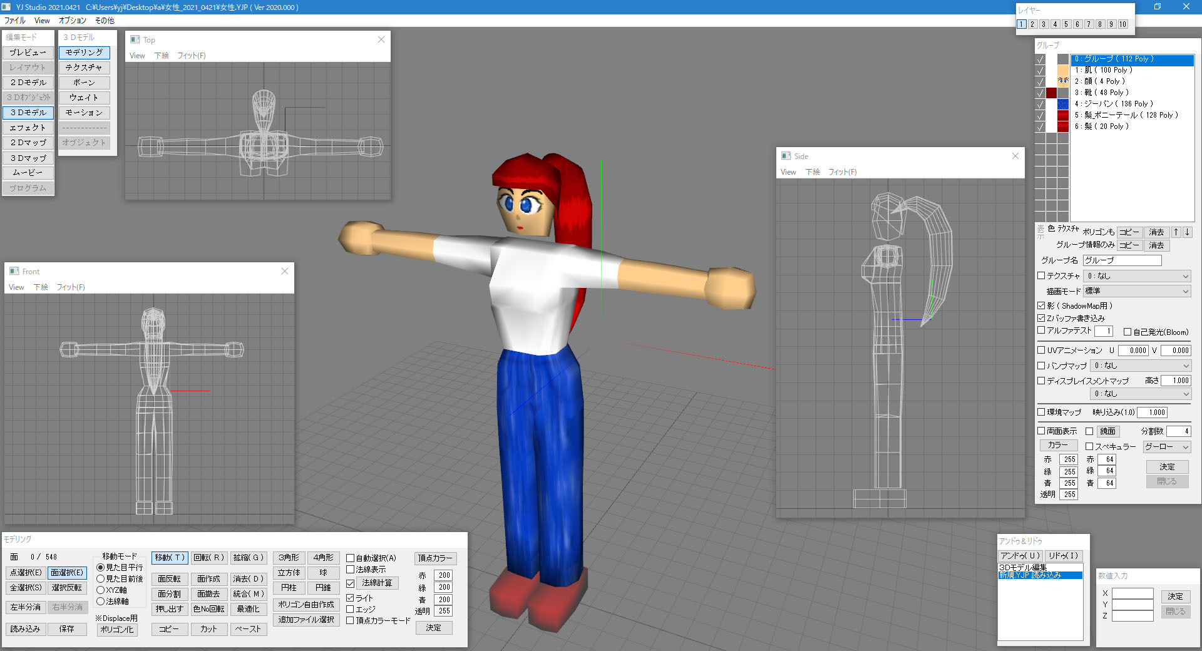The width and height of the screenshot is (1202, 651).
Task: Click the ジーパン group blue color swatch
Action: point(1063,104)
